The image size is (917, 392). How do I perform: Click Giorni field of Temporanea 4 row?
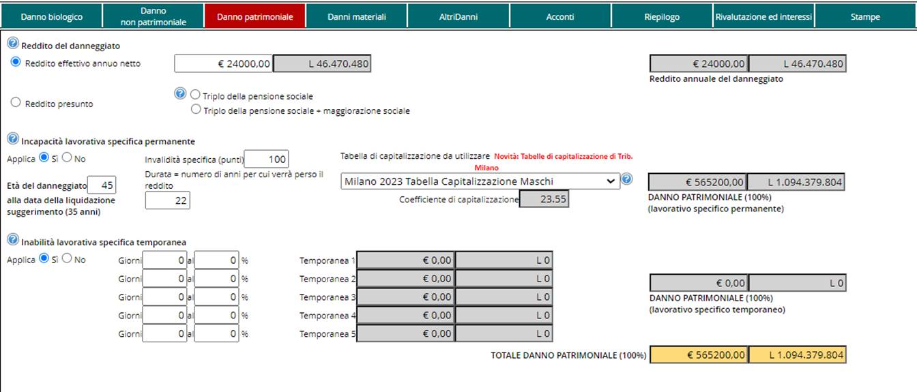pos(164,315)
